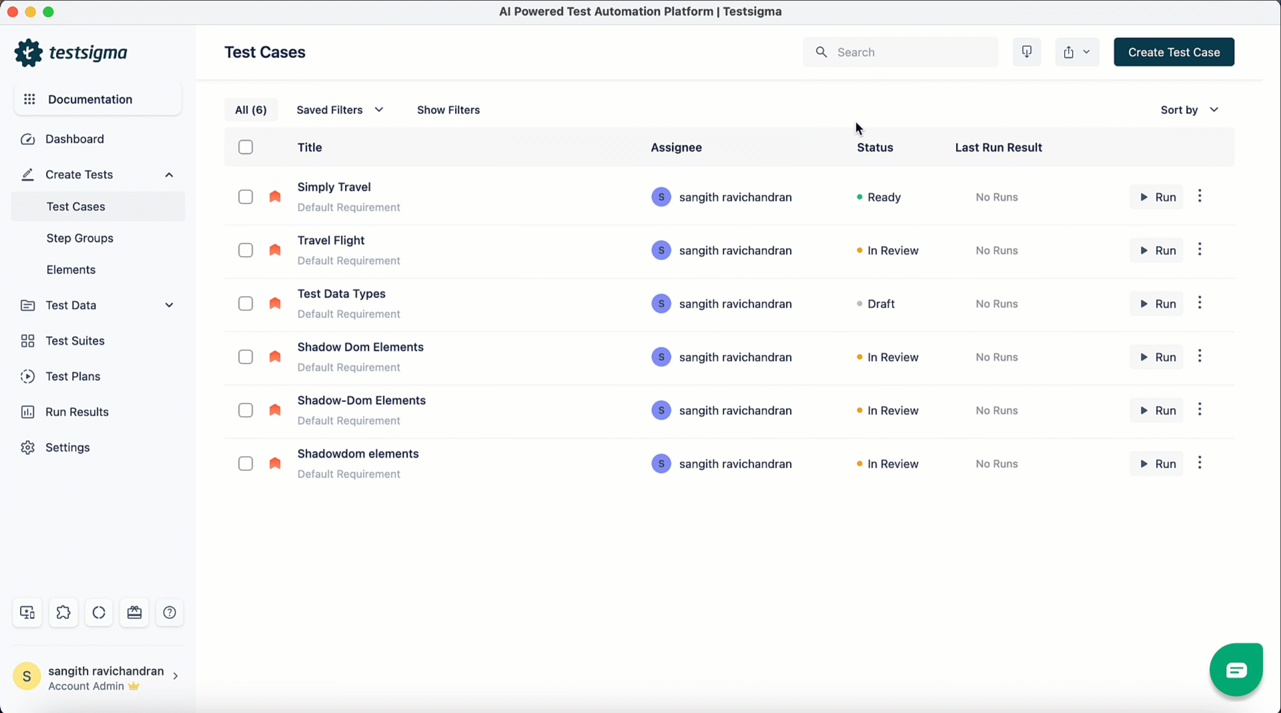Check the Shadow-Dom Elements row checkbox
This screenshot has width=1281, height=713.
(x=246, y=410)
